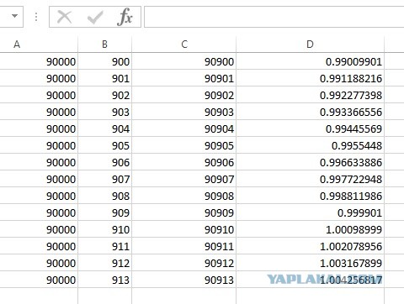Select cell containing 905
This screenshot has height=304, width=404.
(104, 145)
